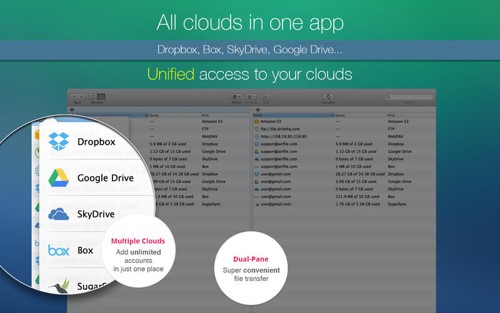The image size is (500, 313).
Task: Click '5.9 MB of 2 GB used' in left pane
Action: [167, 144]
